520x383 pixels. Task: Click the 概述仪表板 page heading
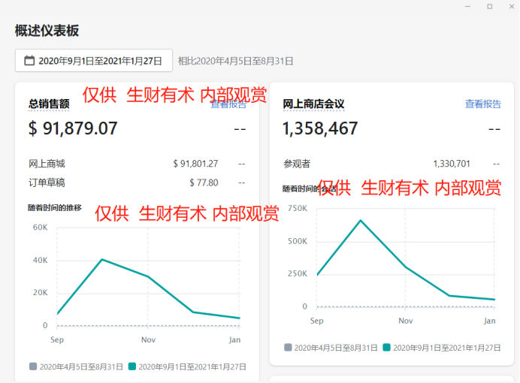tap(47, 31)
